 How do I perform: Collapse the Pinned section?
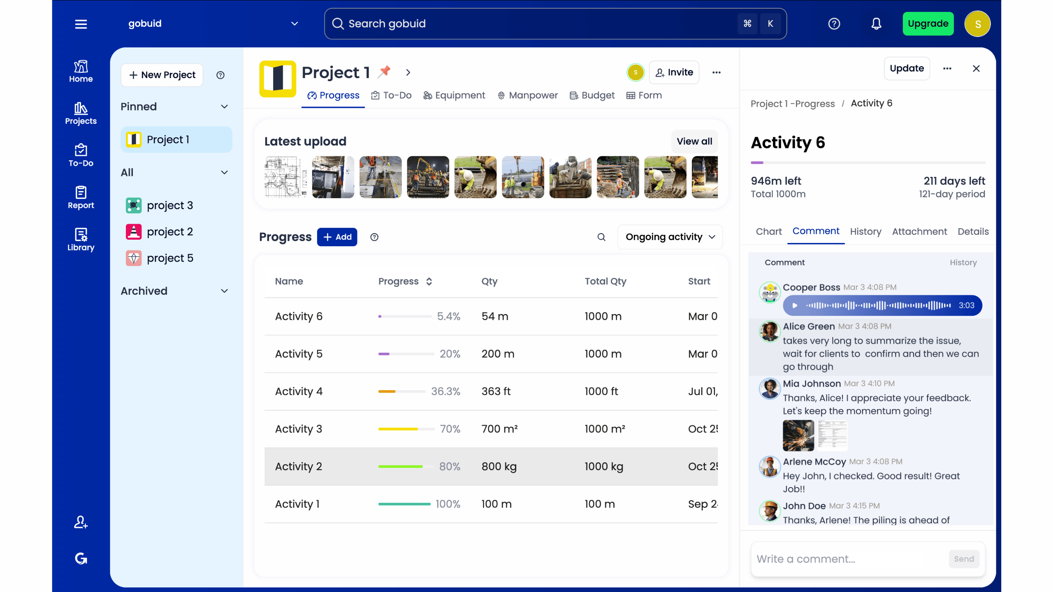click(224, 107)
